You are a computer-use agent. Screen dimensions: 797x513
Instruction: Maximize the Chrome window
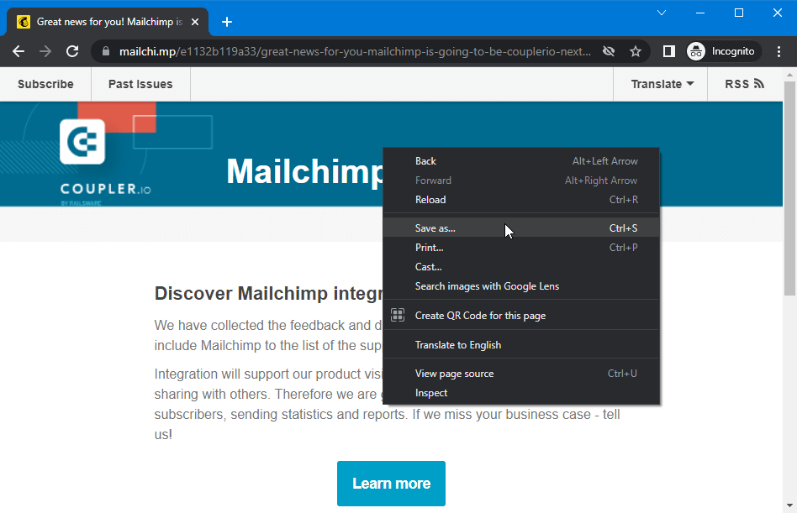tap(739, 13)
